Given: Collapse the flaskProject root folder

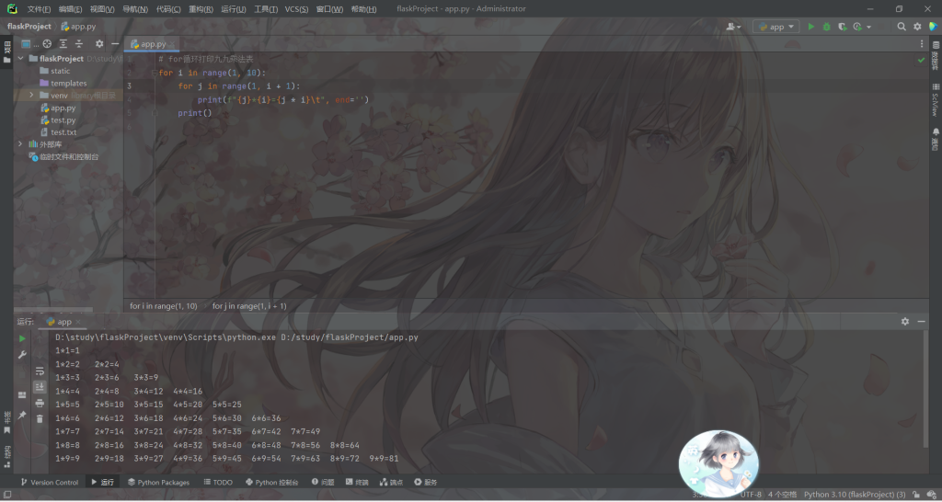Looking at the screenshot, I should coord(20,59).
